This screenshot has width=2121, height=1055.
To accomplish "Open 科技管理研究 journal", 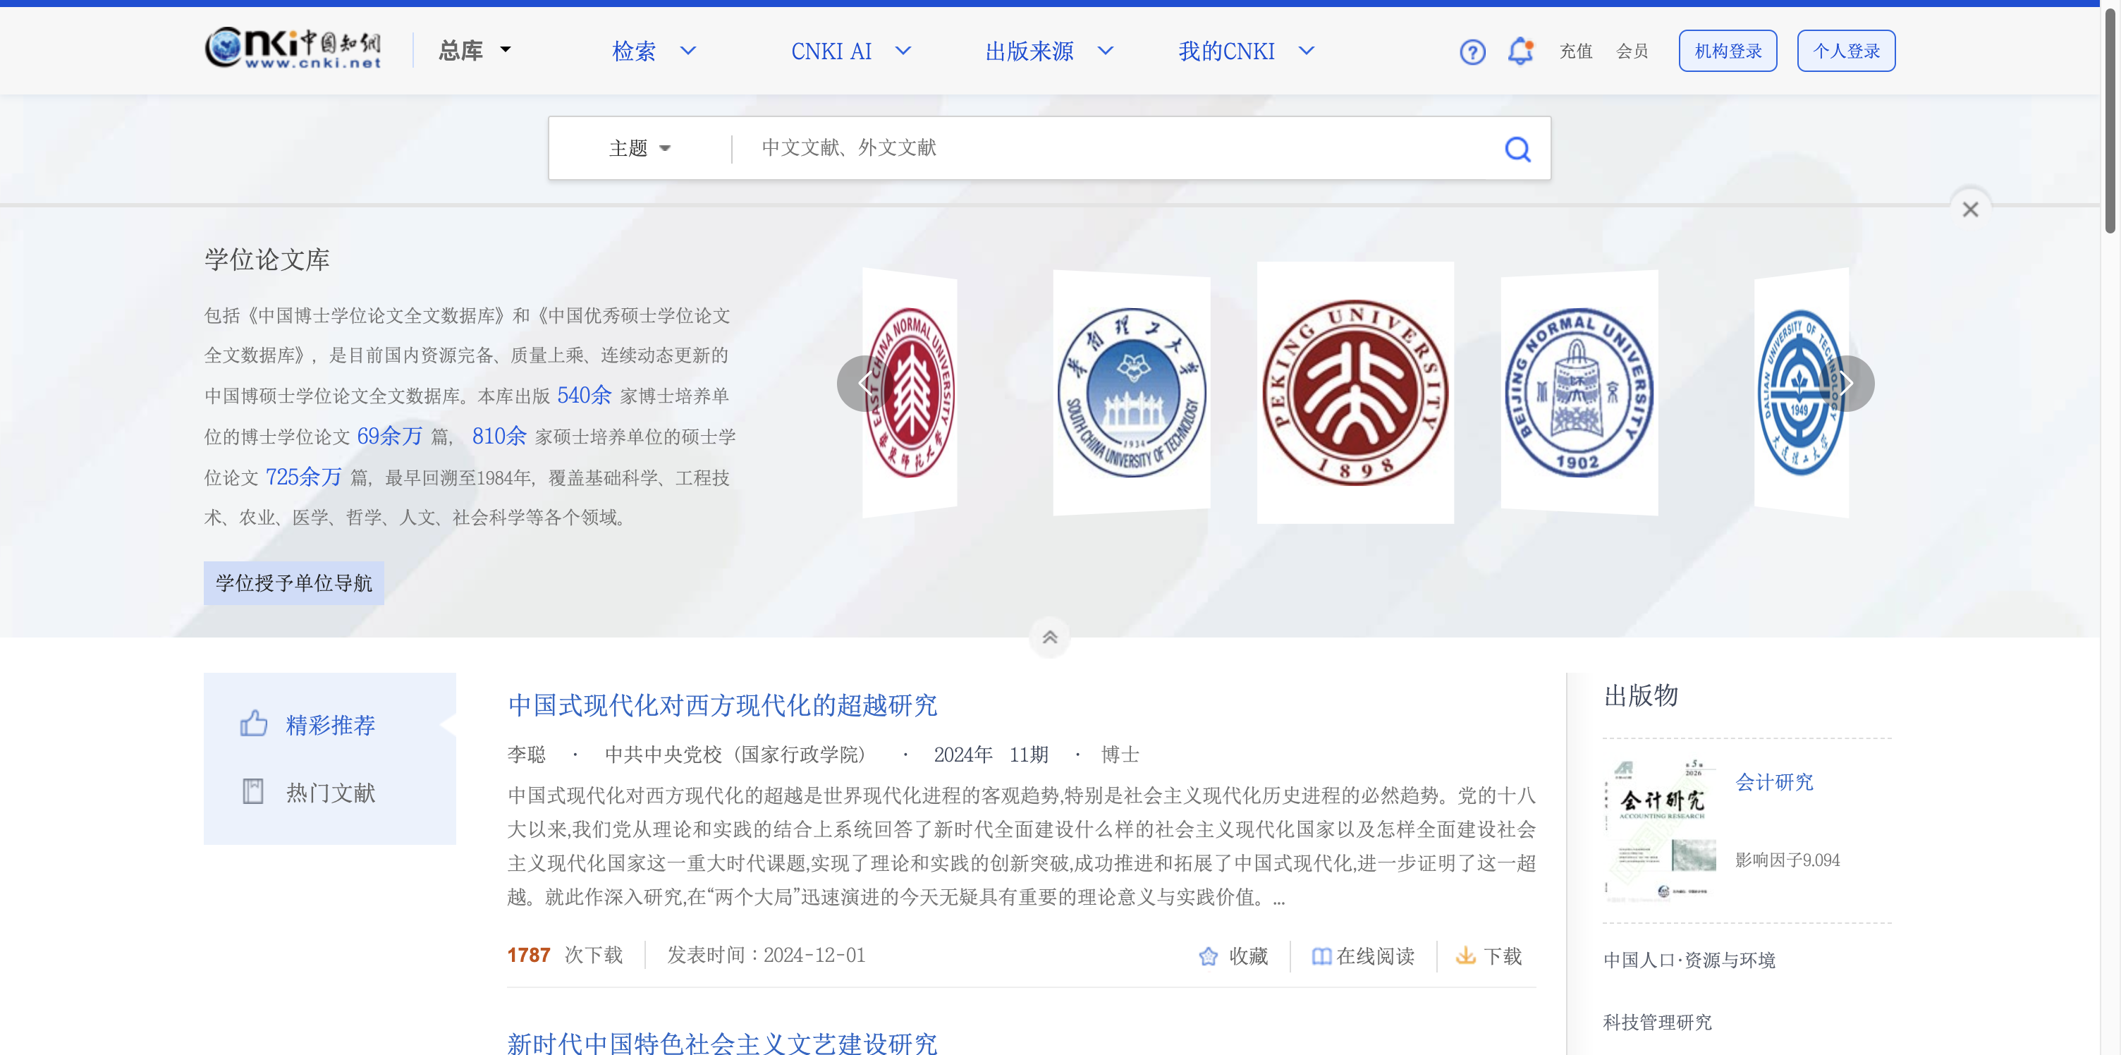I will point(1656,1022).
